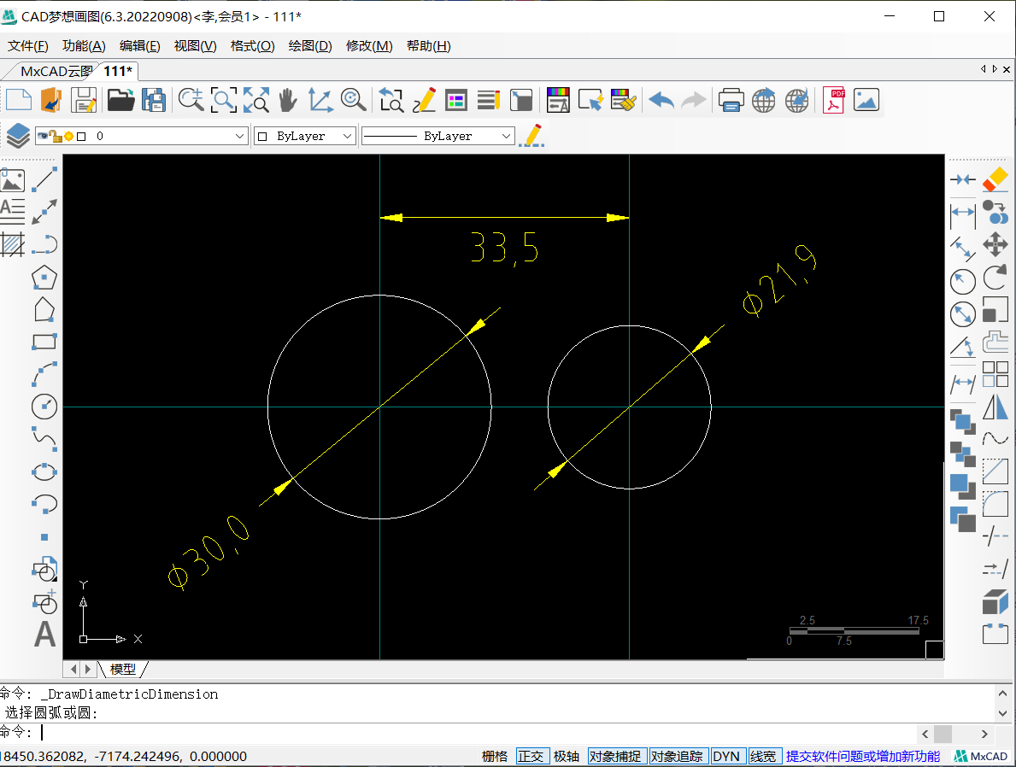1016x767 pixels.
Task: Expand the layer 0 dropdown
Action: [239, 136]
